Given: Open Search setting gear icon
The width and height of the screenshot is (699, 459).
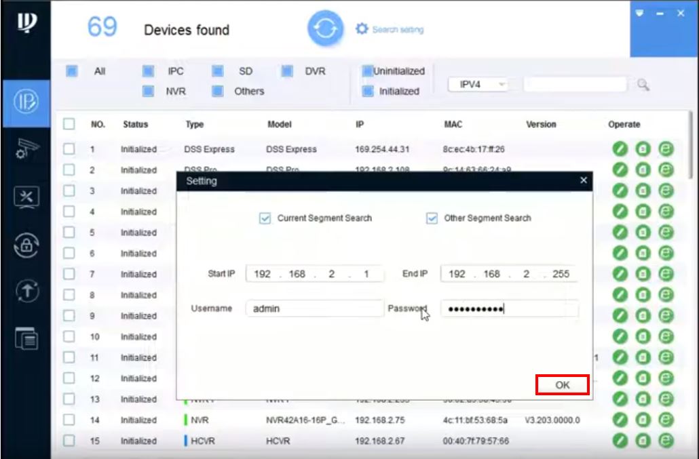Looking at the screenshot, I should pos(362,29).
